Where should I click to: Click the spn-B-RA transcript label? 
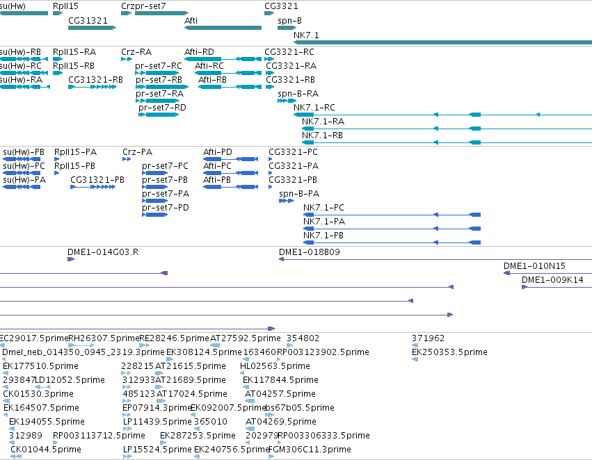pos(298,94)
